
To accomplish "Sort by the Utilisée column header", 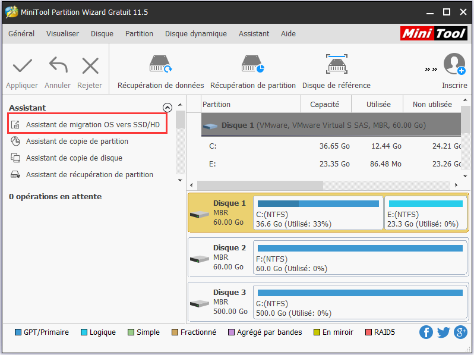I will (377, 105).
